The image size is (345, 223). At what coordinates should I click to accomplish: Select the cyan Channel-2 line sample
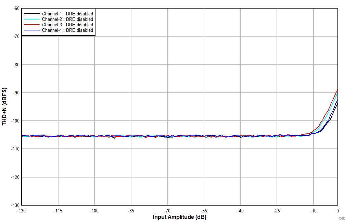pyautogui.click(x=31, y=19)
